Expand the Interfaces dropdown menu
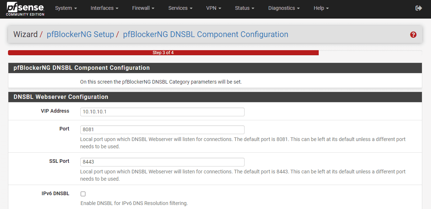This screenshot has width=431, height=209. [x=104, y=8]
